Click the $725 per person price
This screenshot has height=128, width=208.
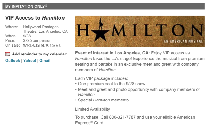pos(37,41)
